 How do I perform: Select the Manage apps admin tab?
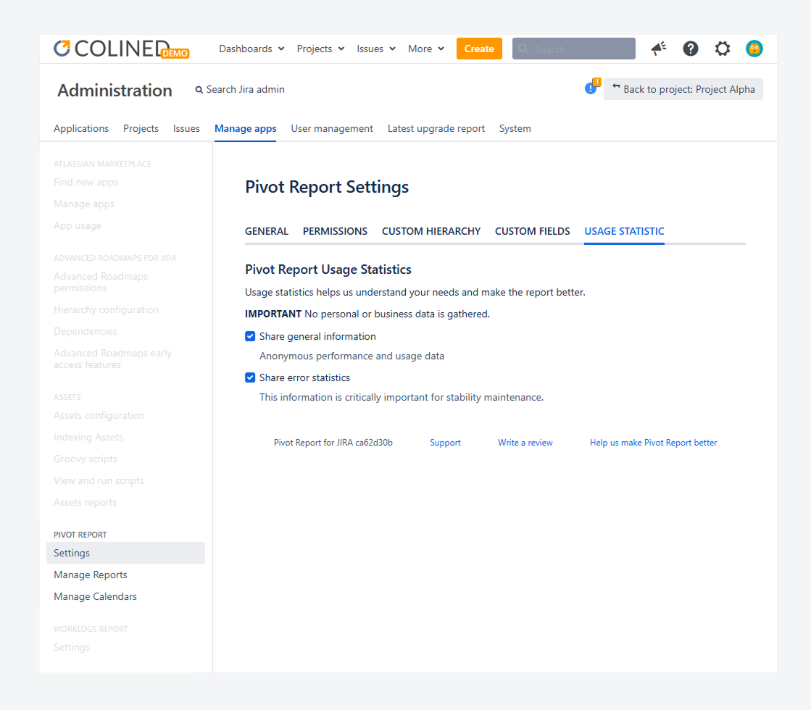(245, 129)
